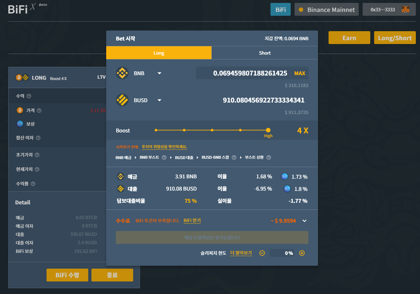Open the BUSD token dropdown

coord(159,101)
